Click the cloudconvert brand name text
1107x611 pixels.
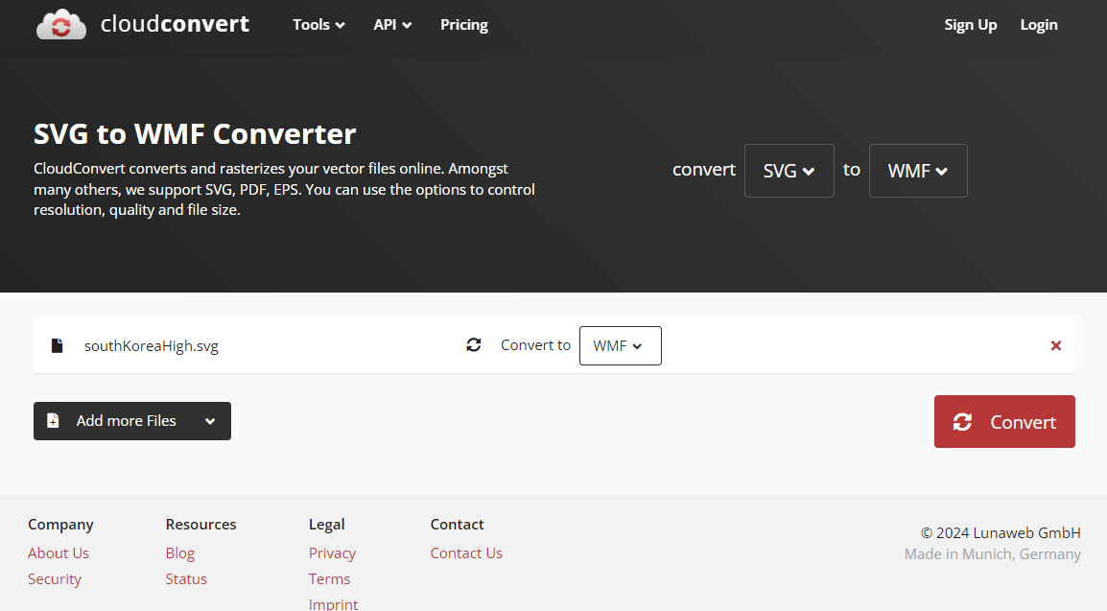(x=175, y=24)
